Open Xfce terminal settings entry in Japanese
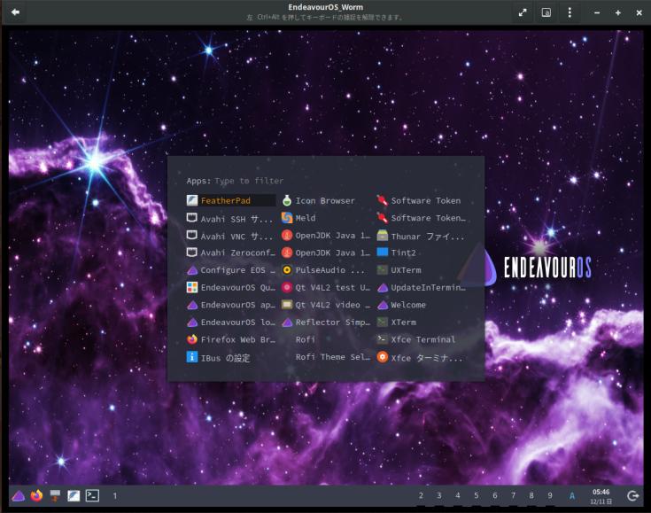The height and width of the screenshot is (513, 651). coord(422,357)
